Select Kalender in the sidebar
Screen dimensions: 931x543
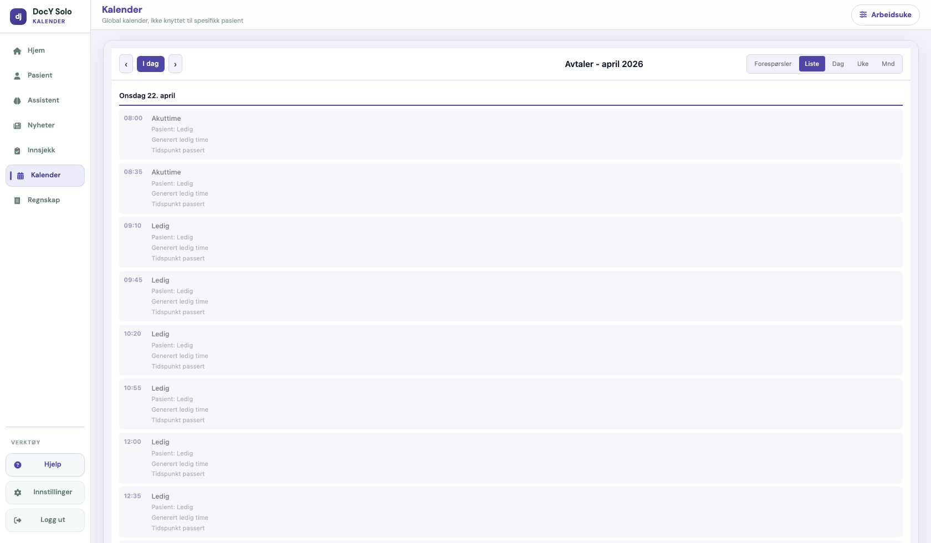pos(45,176)
